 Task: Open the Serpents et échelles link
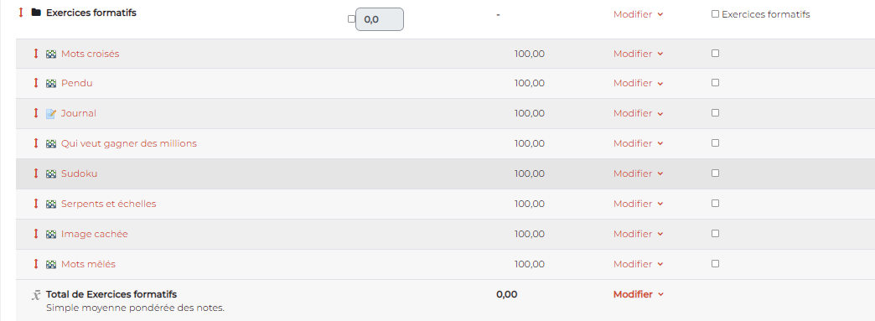pos(109,204)
